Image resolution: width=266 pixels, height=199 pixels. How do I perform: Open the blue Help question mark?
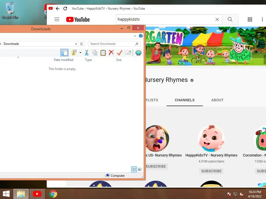(141, 36)
